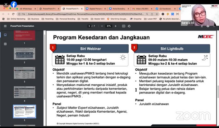Viewport: 219px width, 128px height.
Task: Select the thumbnails view icon in sidebar
Action: pyautogui.click(x=5, y=35)
